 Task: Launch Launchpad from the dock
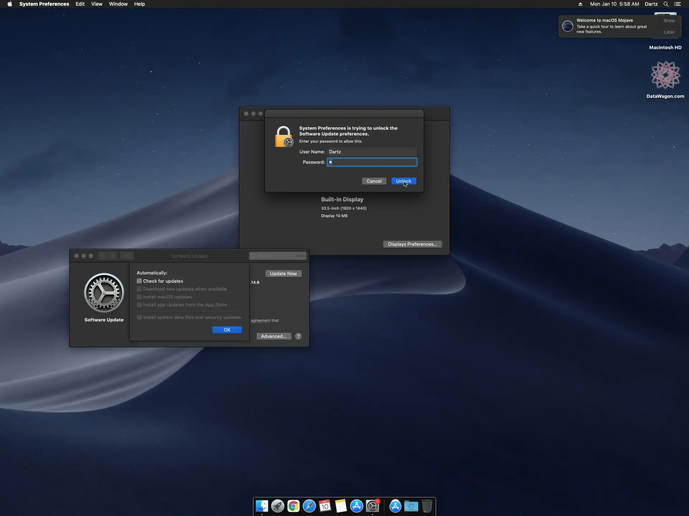[277, 506]
